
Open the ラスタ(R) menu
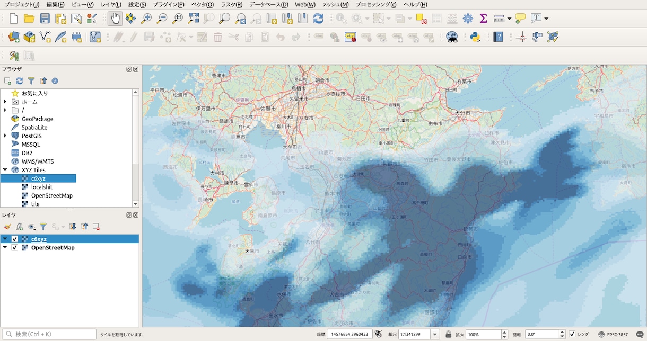(x=232, y=5)
